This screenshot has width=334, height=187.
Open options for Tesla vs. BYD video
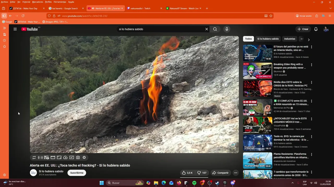pyautogui.click(x=311, y=137)
